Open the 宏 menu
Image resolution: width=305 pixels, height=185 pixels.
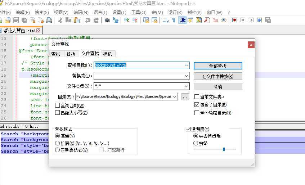pos(157,13)
